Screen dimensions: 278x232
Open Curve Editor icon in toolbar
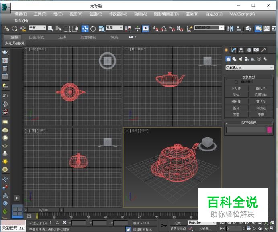tap(266, 28)
